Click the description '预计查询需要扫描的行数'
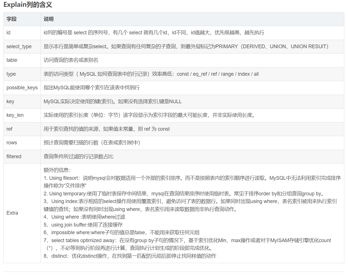This screenshot has width=348, height=279. [92, 143]
